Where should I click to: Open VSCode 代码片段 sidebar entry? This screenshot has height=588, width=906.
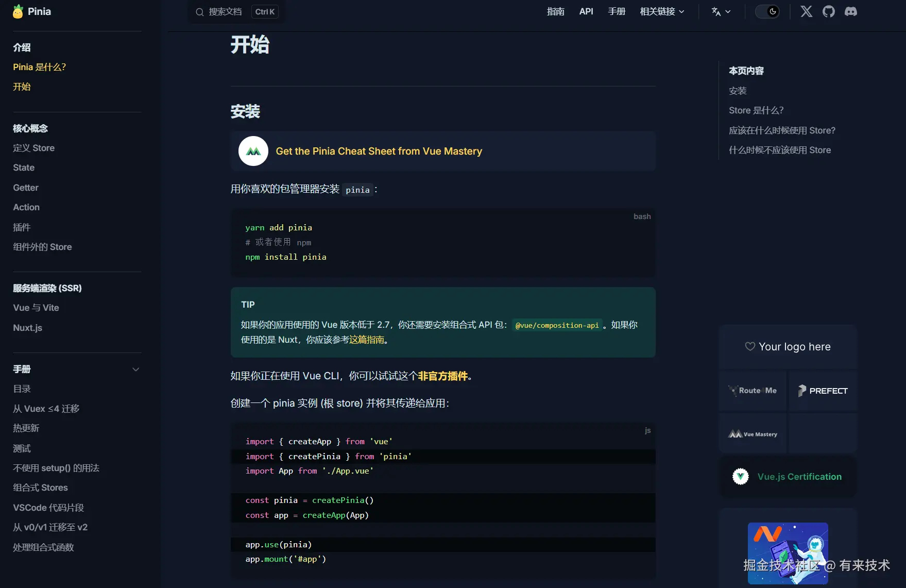[48, 508]
